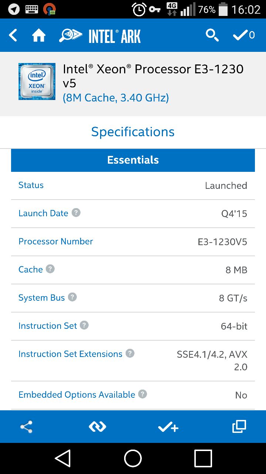The image size is (266, 474).
Task: Show help for Instruction Set Extensions
Action: pos(130,353)
